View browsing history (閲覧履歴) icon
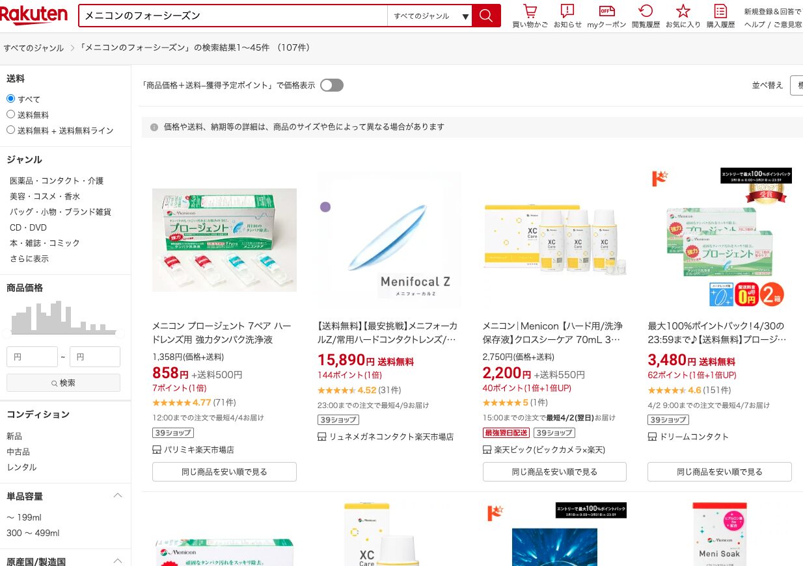Image resolution: width=803 pixels, height=566 pixels. 646,12
